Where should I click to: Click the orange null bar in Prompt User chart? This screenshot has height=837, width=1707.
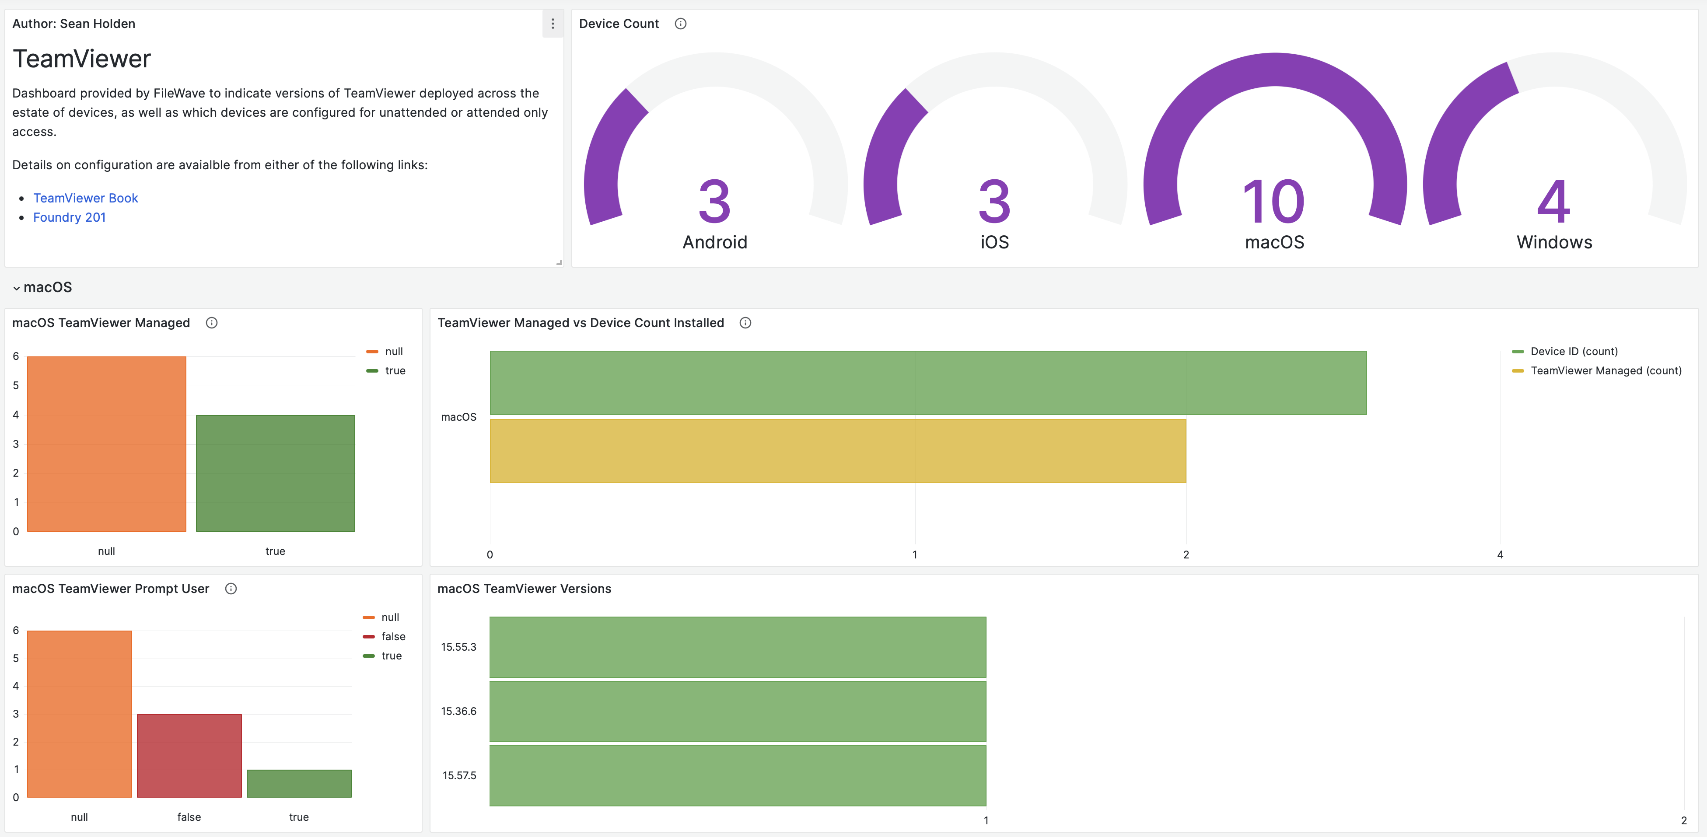pos(80,714)
